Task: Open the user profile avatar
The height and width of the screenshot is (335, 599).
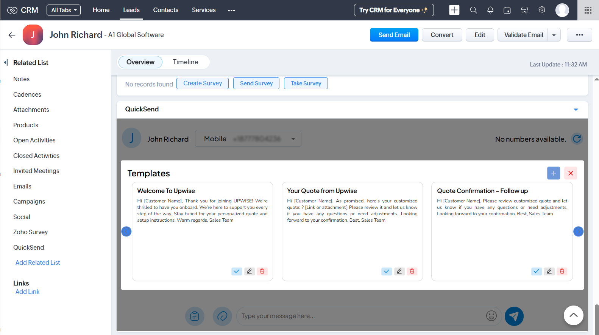Action: click(x=562, y=10)
